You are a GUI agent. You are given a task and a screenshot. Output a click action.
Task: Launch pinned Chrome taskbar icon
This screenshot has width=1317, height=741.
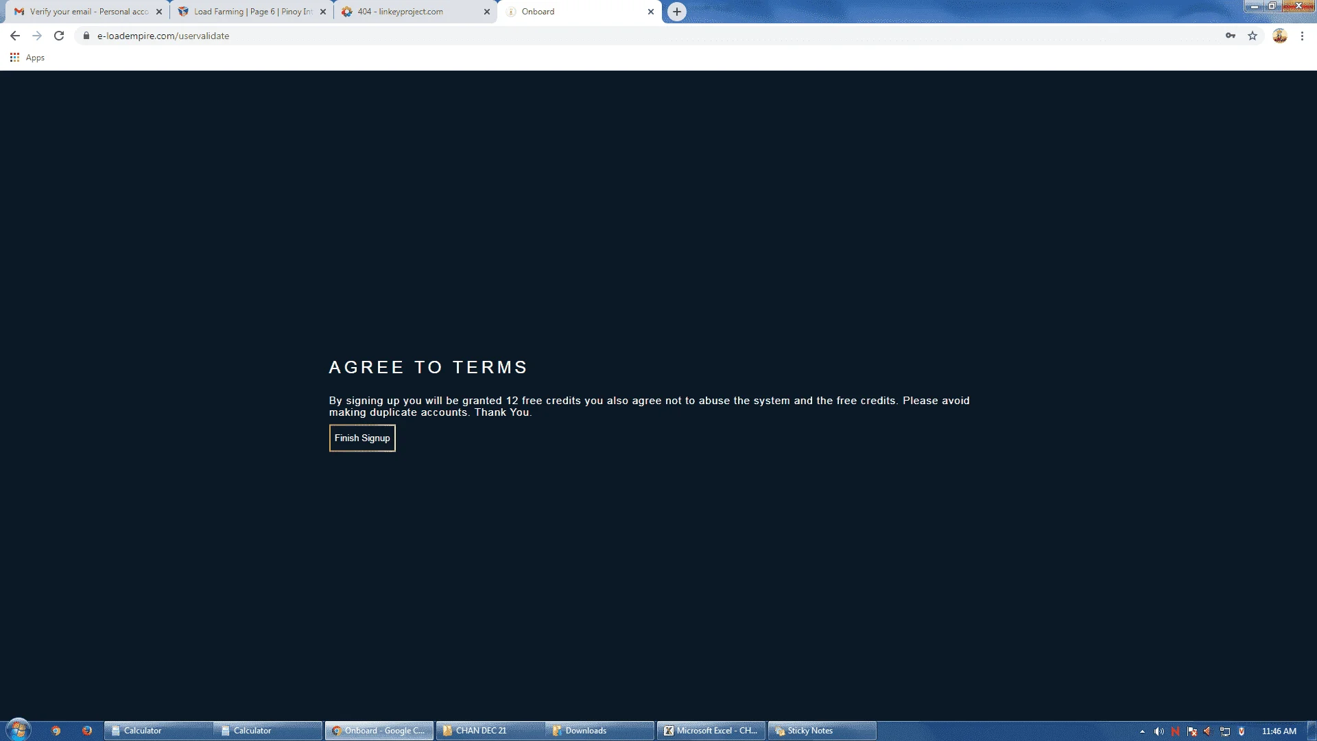pyautogui.click(x=56, y=731)
